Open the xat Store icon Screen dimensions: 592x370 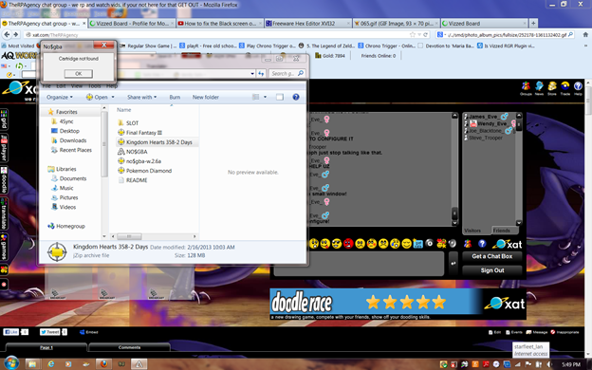[552, 87]
